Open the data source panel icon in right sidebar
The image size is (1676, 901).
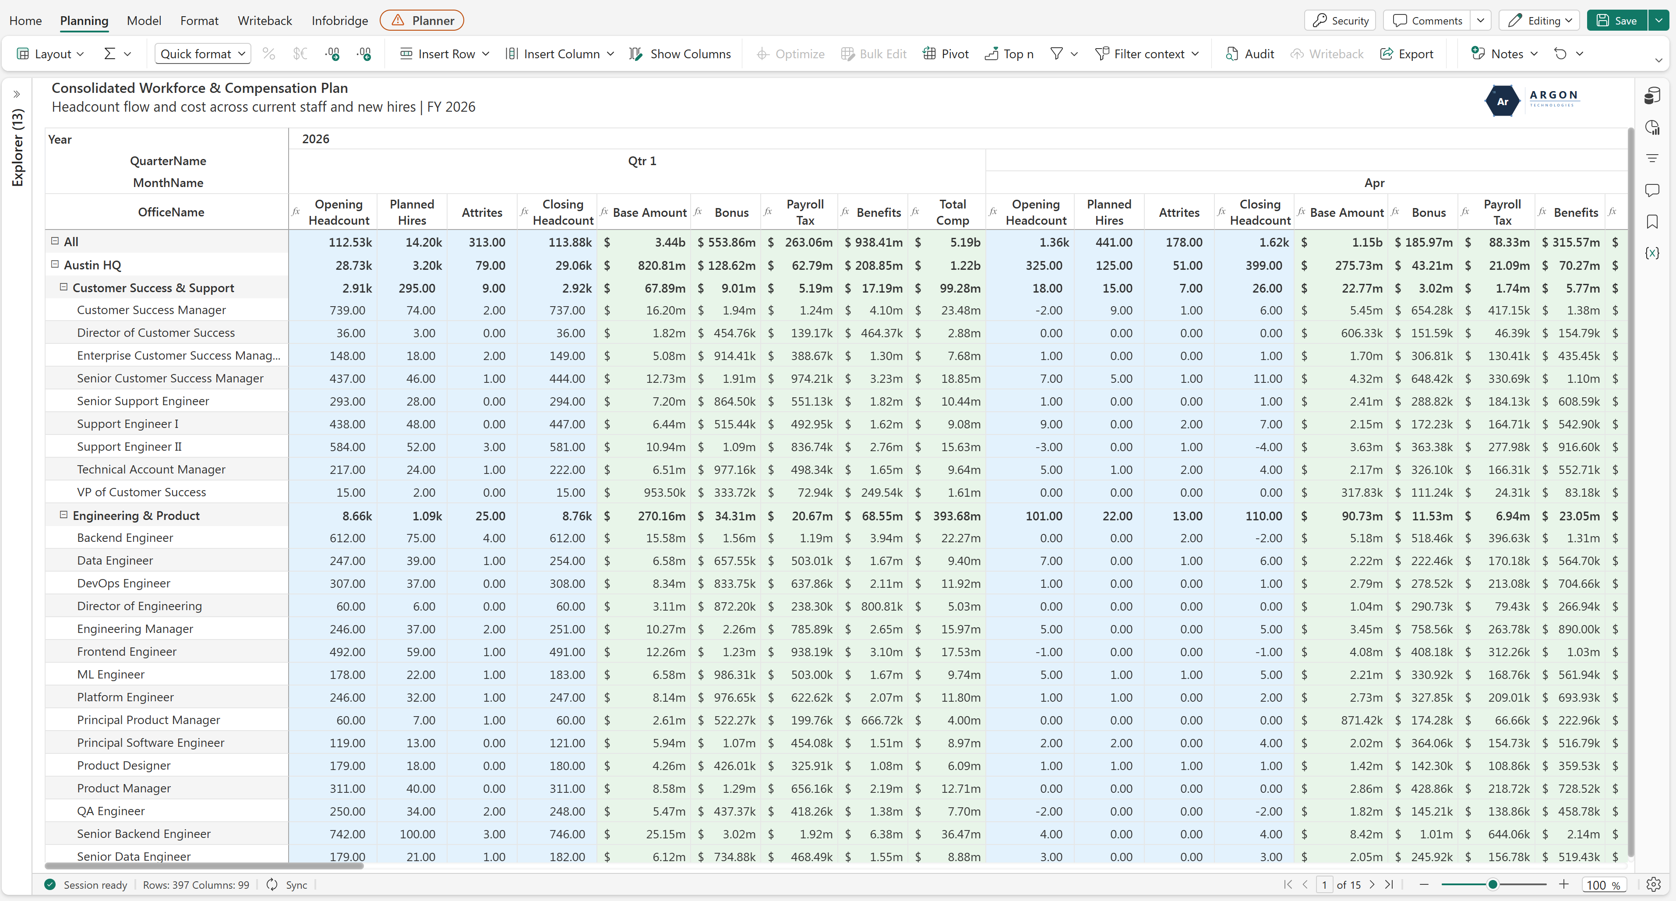[x=1652, y=96]
